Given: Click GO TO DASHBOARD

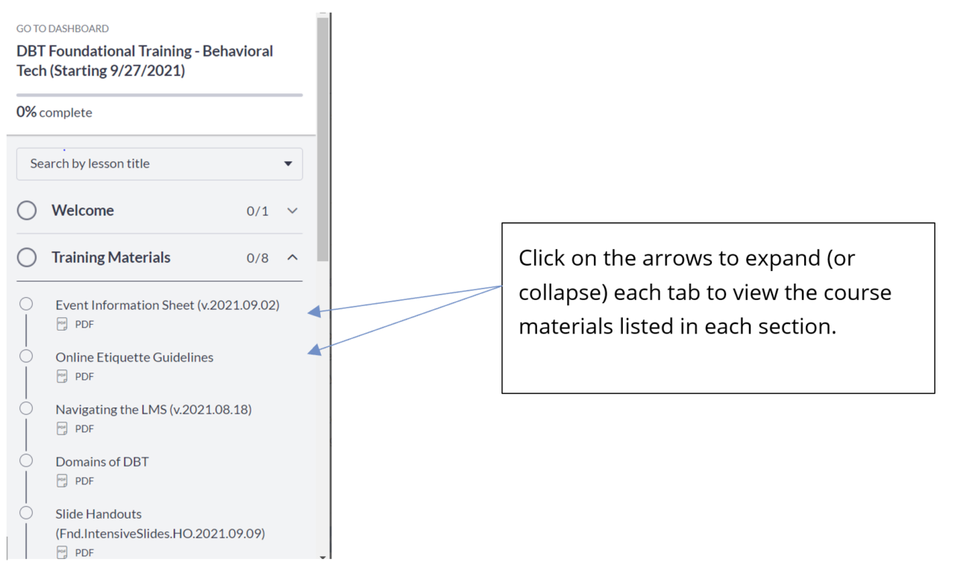Looking at the screenshot, I should (62, 28).
